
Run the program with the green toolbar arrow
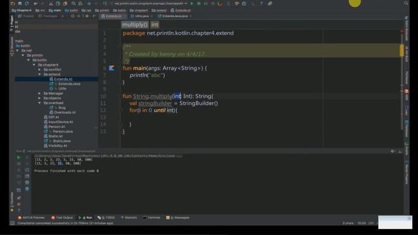click(191, 3)
